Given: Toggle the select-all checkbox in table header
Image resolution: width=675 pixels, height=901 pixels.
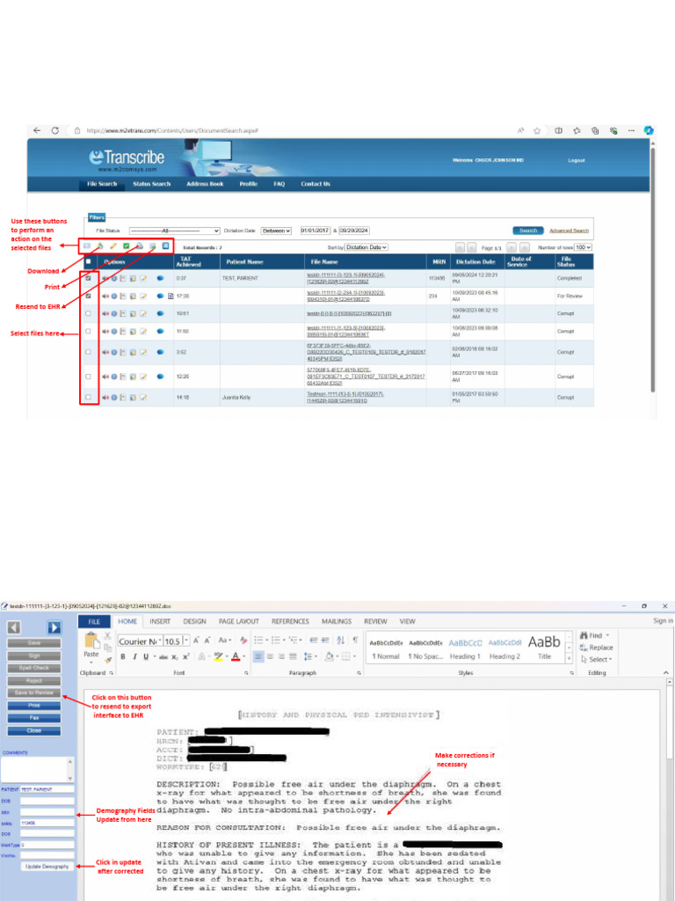Looking at the screenshot, I should pos(88,262).
